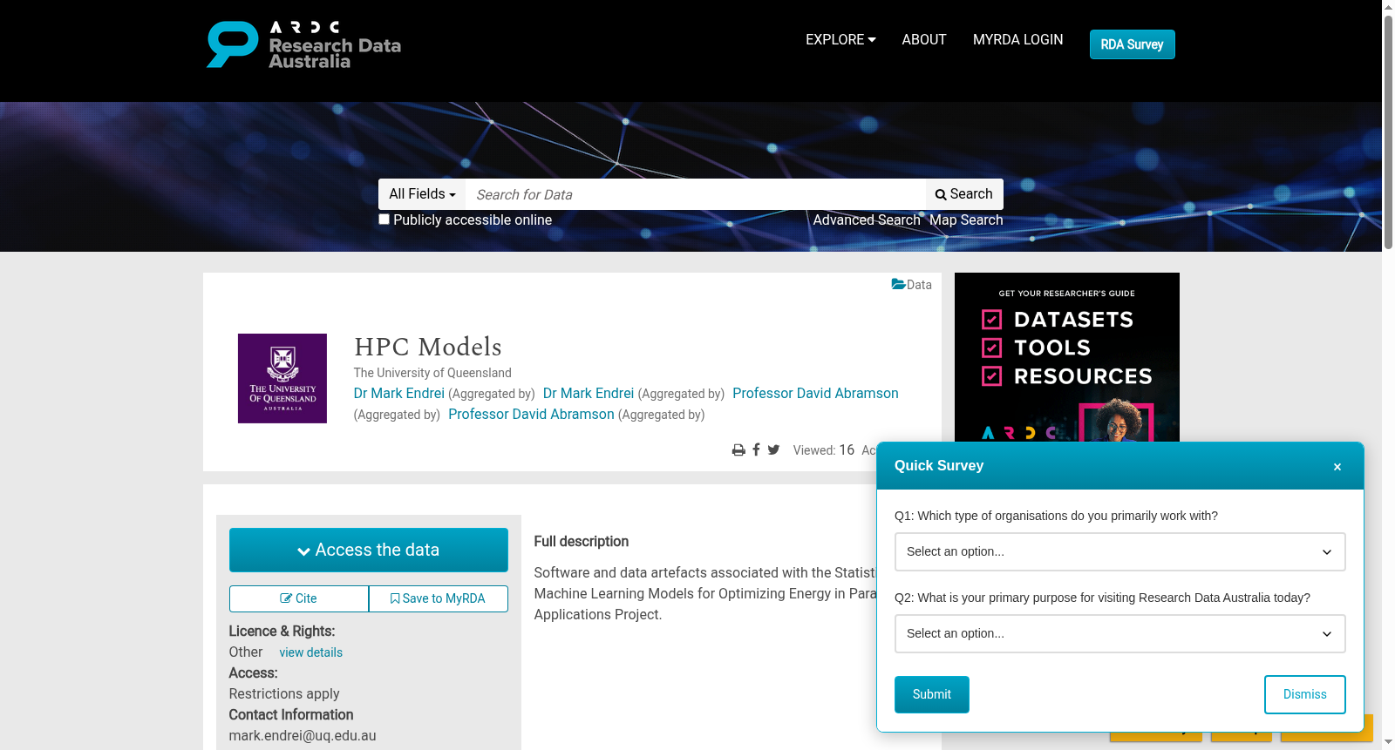This screenshot has width=1395, height=750.
Task: Open first Dr Mark Endrei link
Action: click(398, 394)
